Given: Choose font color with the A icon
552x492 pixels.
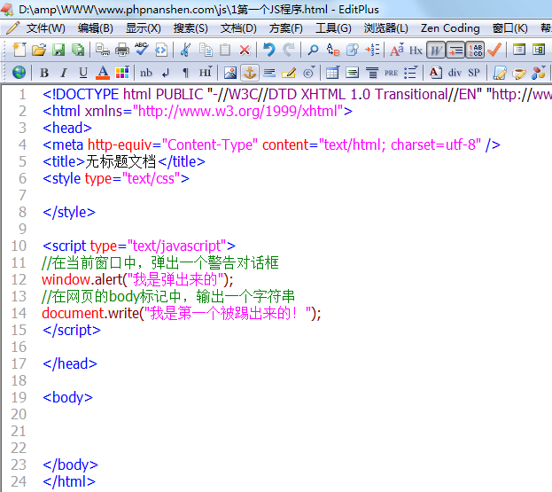Looking at the screenshot, I should click(x=103, y=73).
